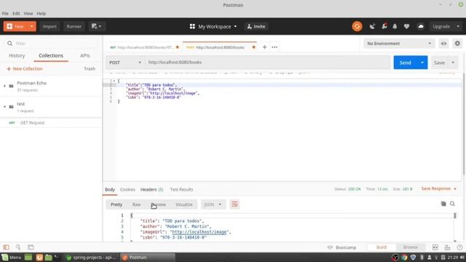Add a new request tab with plus icon
This screenshot has width=466, height=262.
[264, 47]
